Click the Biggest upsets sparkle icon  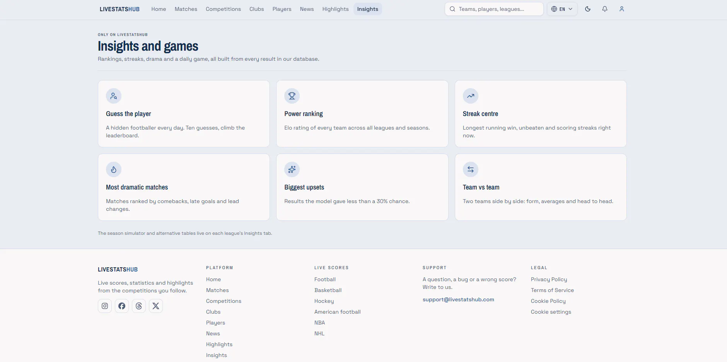[292, 169]
